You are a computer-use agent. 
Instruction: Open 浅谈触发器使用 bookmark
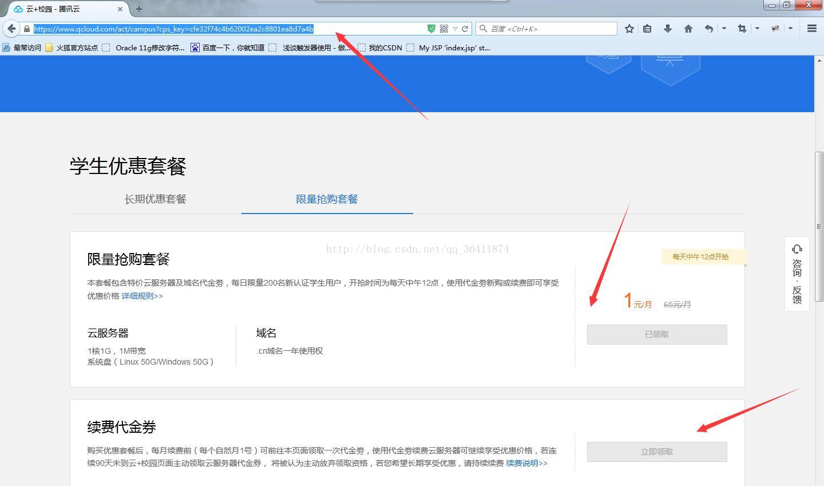[310, 48]
